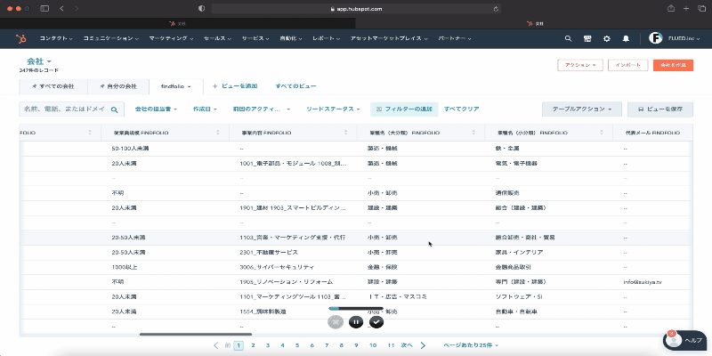712x356 pixels.
Task: Expand the 会社の担当者 filter dropdown
Action: [157, 109]
